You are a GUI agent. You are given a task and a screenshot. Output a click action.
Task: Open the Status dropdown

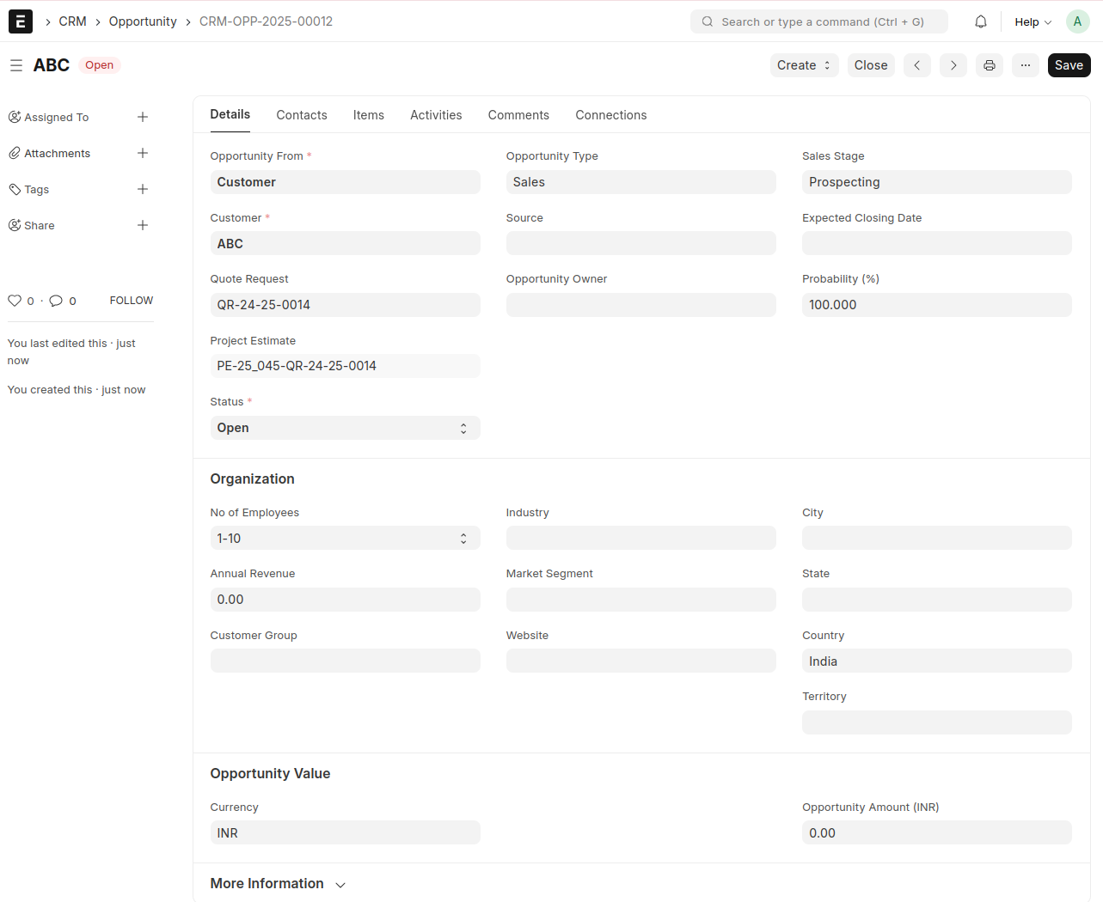[x=345, y=428]
